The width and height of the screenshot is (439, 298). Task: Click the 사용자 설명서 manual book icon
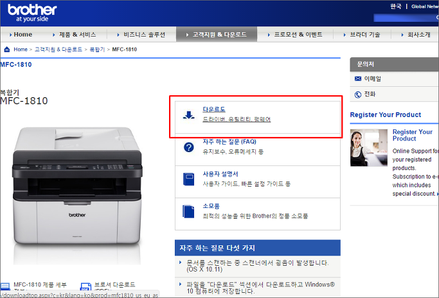[189, 179]
